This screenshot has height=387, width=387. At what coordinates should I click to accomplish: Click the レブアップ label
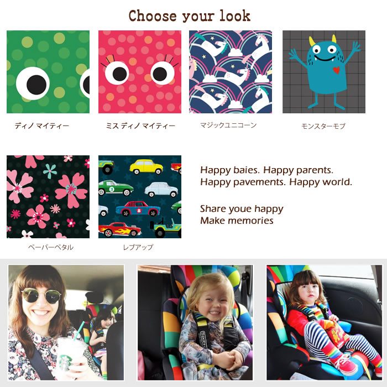[138, 247]
